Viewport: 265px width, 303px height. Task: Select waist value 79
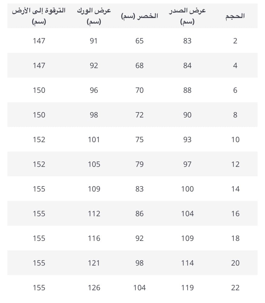(x=139, y=164)
